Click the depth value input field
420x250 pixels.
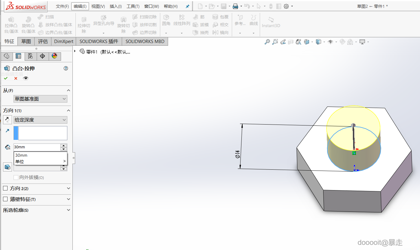[37, 147]
